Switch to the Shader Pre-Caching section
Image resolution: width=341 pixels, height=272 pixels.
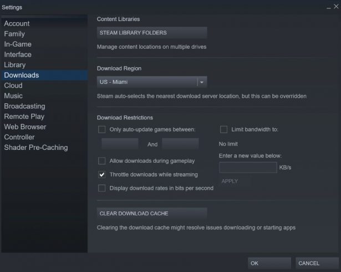36,148
